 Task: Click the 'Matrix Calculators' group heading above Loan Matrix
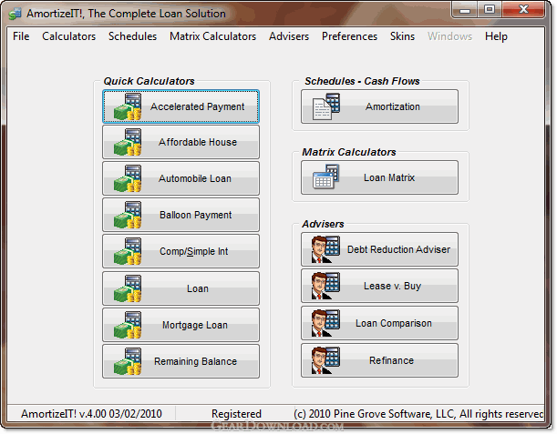pyautogui.click(x=349, y=152)
